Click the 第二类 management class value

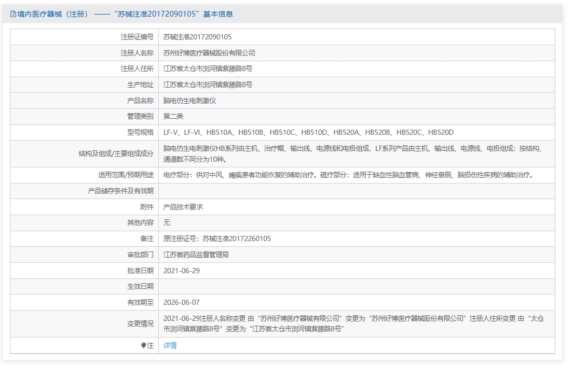173,117
